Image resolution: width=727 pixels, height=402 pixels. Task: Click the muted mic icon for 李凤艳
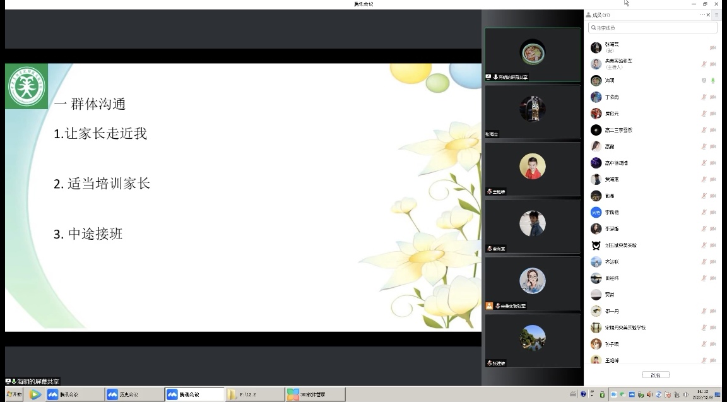tap(704, 213)
